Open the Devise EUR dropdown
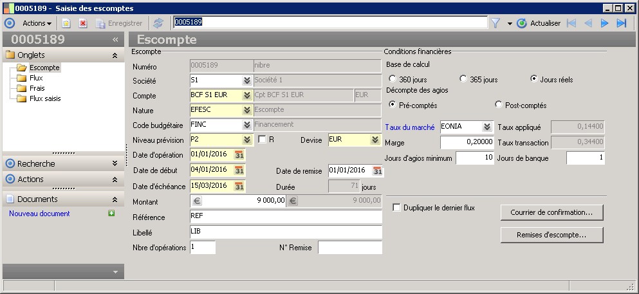 tap(375, 140)
